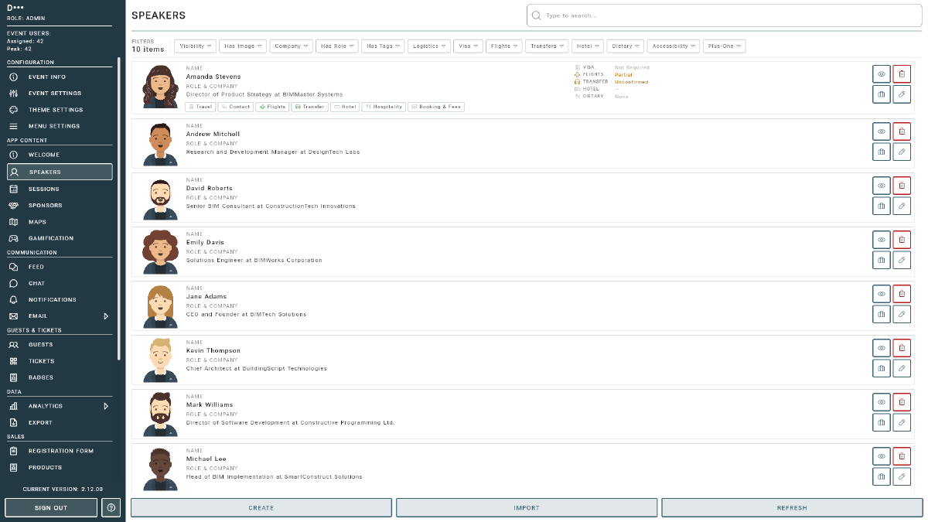Open the Visa filter dropdown
Screen dimensions: 928x522
click(469, 46)
